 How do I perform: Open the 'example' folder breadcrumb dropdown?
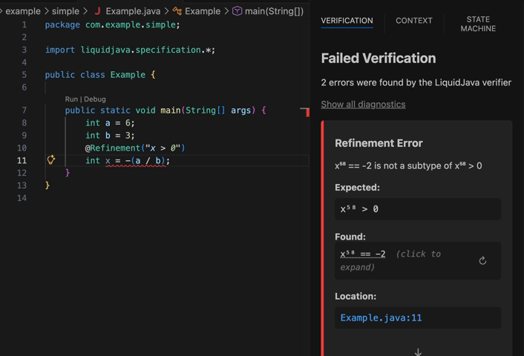pyautogui.click(x=23, y=11)
